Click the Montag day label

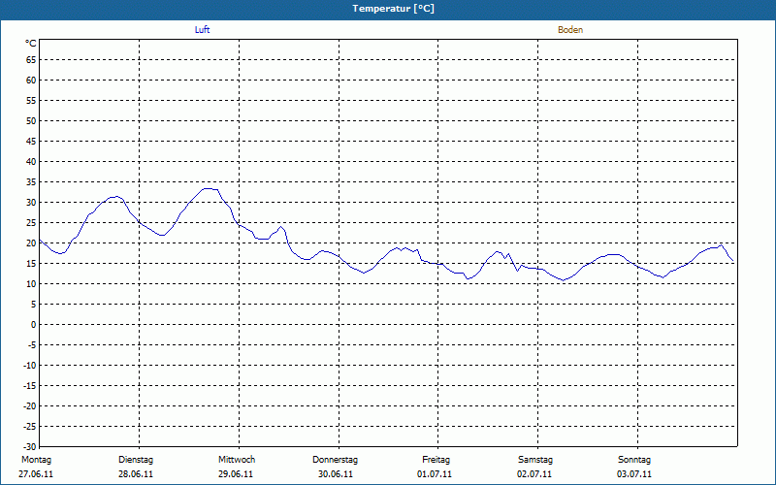point(36,459)
